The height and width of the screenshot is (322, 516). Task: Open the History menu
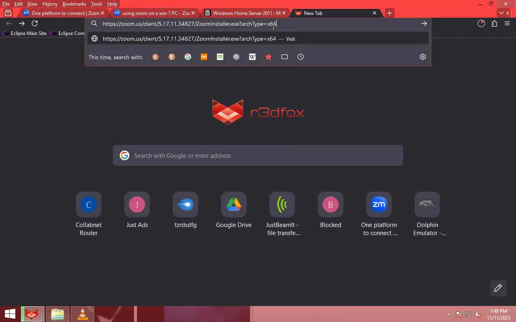point(50,4)
